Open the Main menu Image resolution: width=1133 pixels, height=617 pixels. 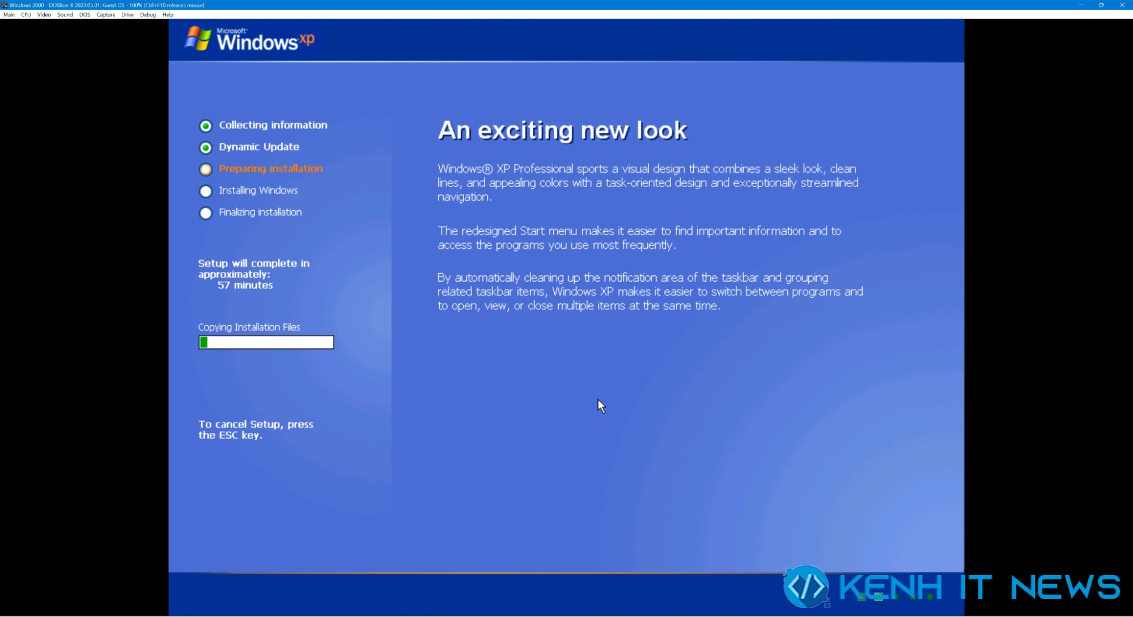[9, 15]
